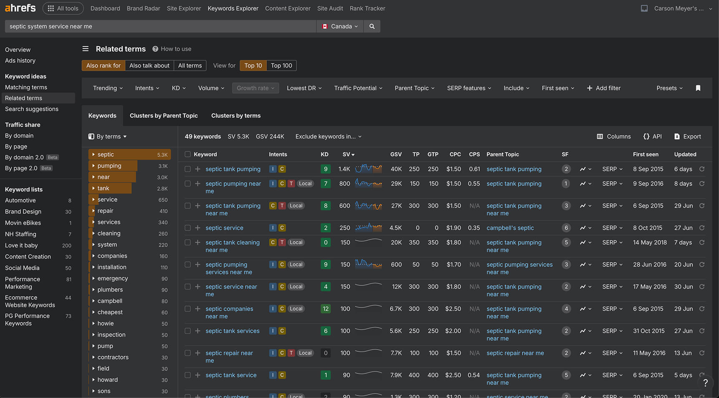Image resolution: width=719 pixels, height=398 pixels.
Task: Open the question mark help bubble
Action: (705, 383)
